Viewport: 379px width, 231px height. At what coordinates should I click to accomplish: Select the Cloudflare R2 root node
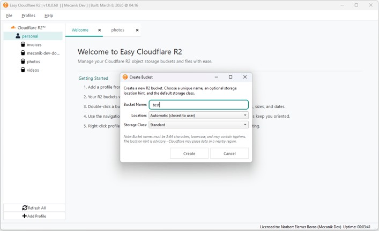[x=32, y=28]
